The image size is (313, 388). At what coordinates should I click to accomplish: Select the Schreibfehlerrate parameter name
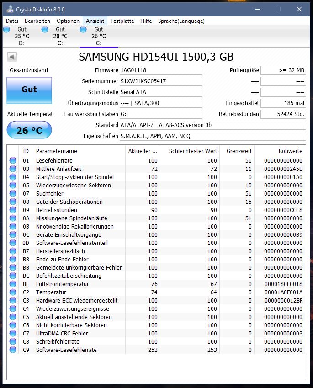(x=58, y=342)
